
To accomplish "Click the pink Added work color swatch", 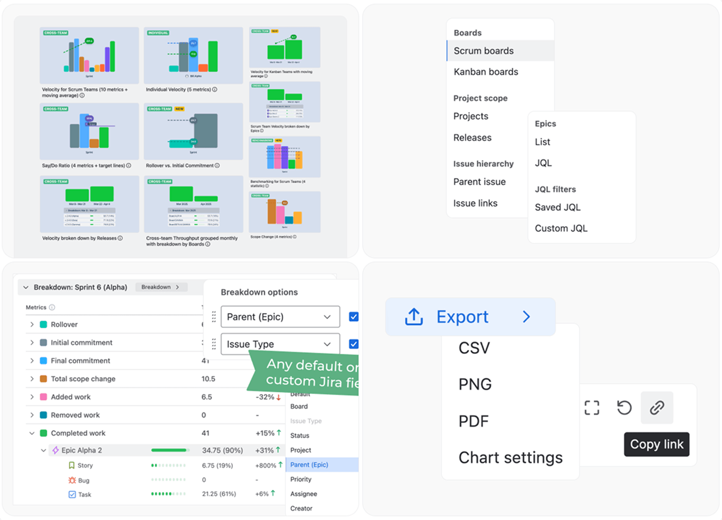I will 44,397.
